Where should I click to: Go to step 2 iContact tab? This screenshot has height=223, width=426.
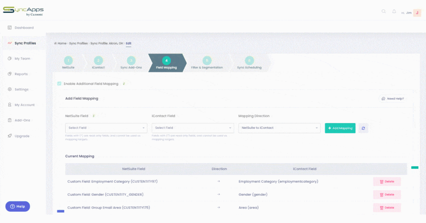[98, 63]
